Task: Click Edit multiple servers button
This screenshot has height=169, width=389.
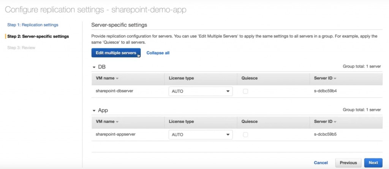Action: pyautogui.click(x=116, y=53)
